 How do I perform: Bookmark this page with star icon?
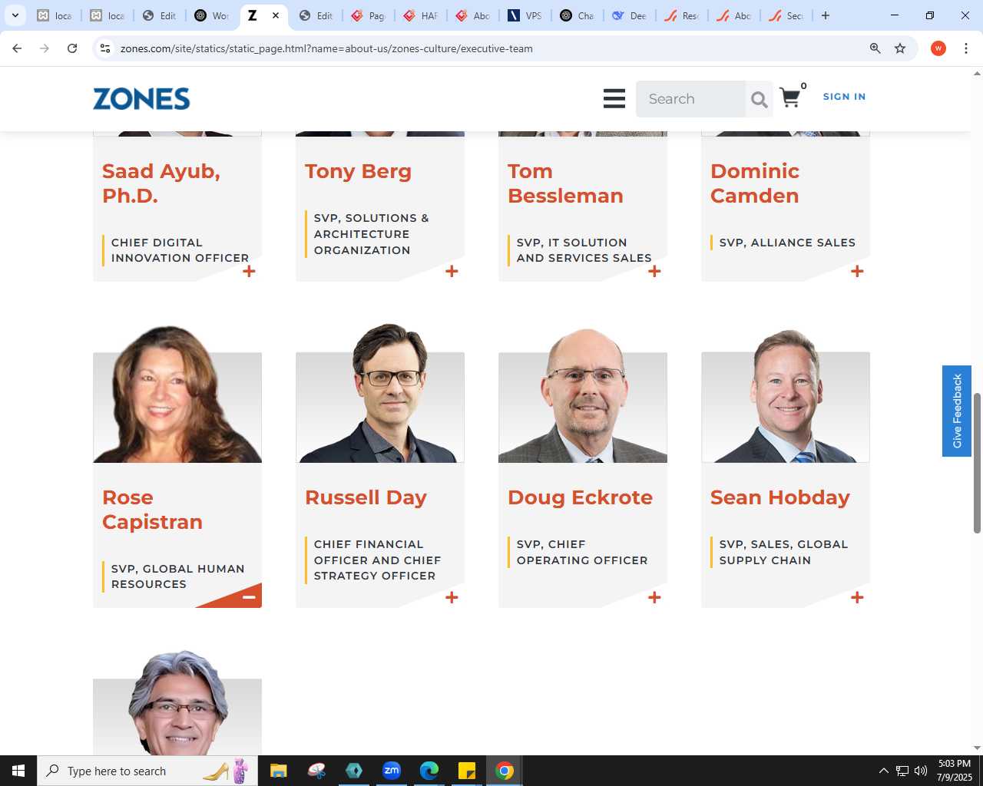(900, 48)
